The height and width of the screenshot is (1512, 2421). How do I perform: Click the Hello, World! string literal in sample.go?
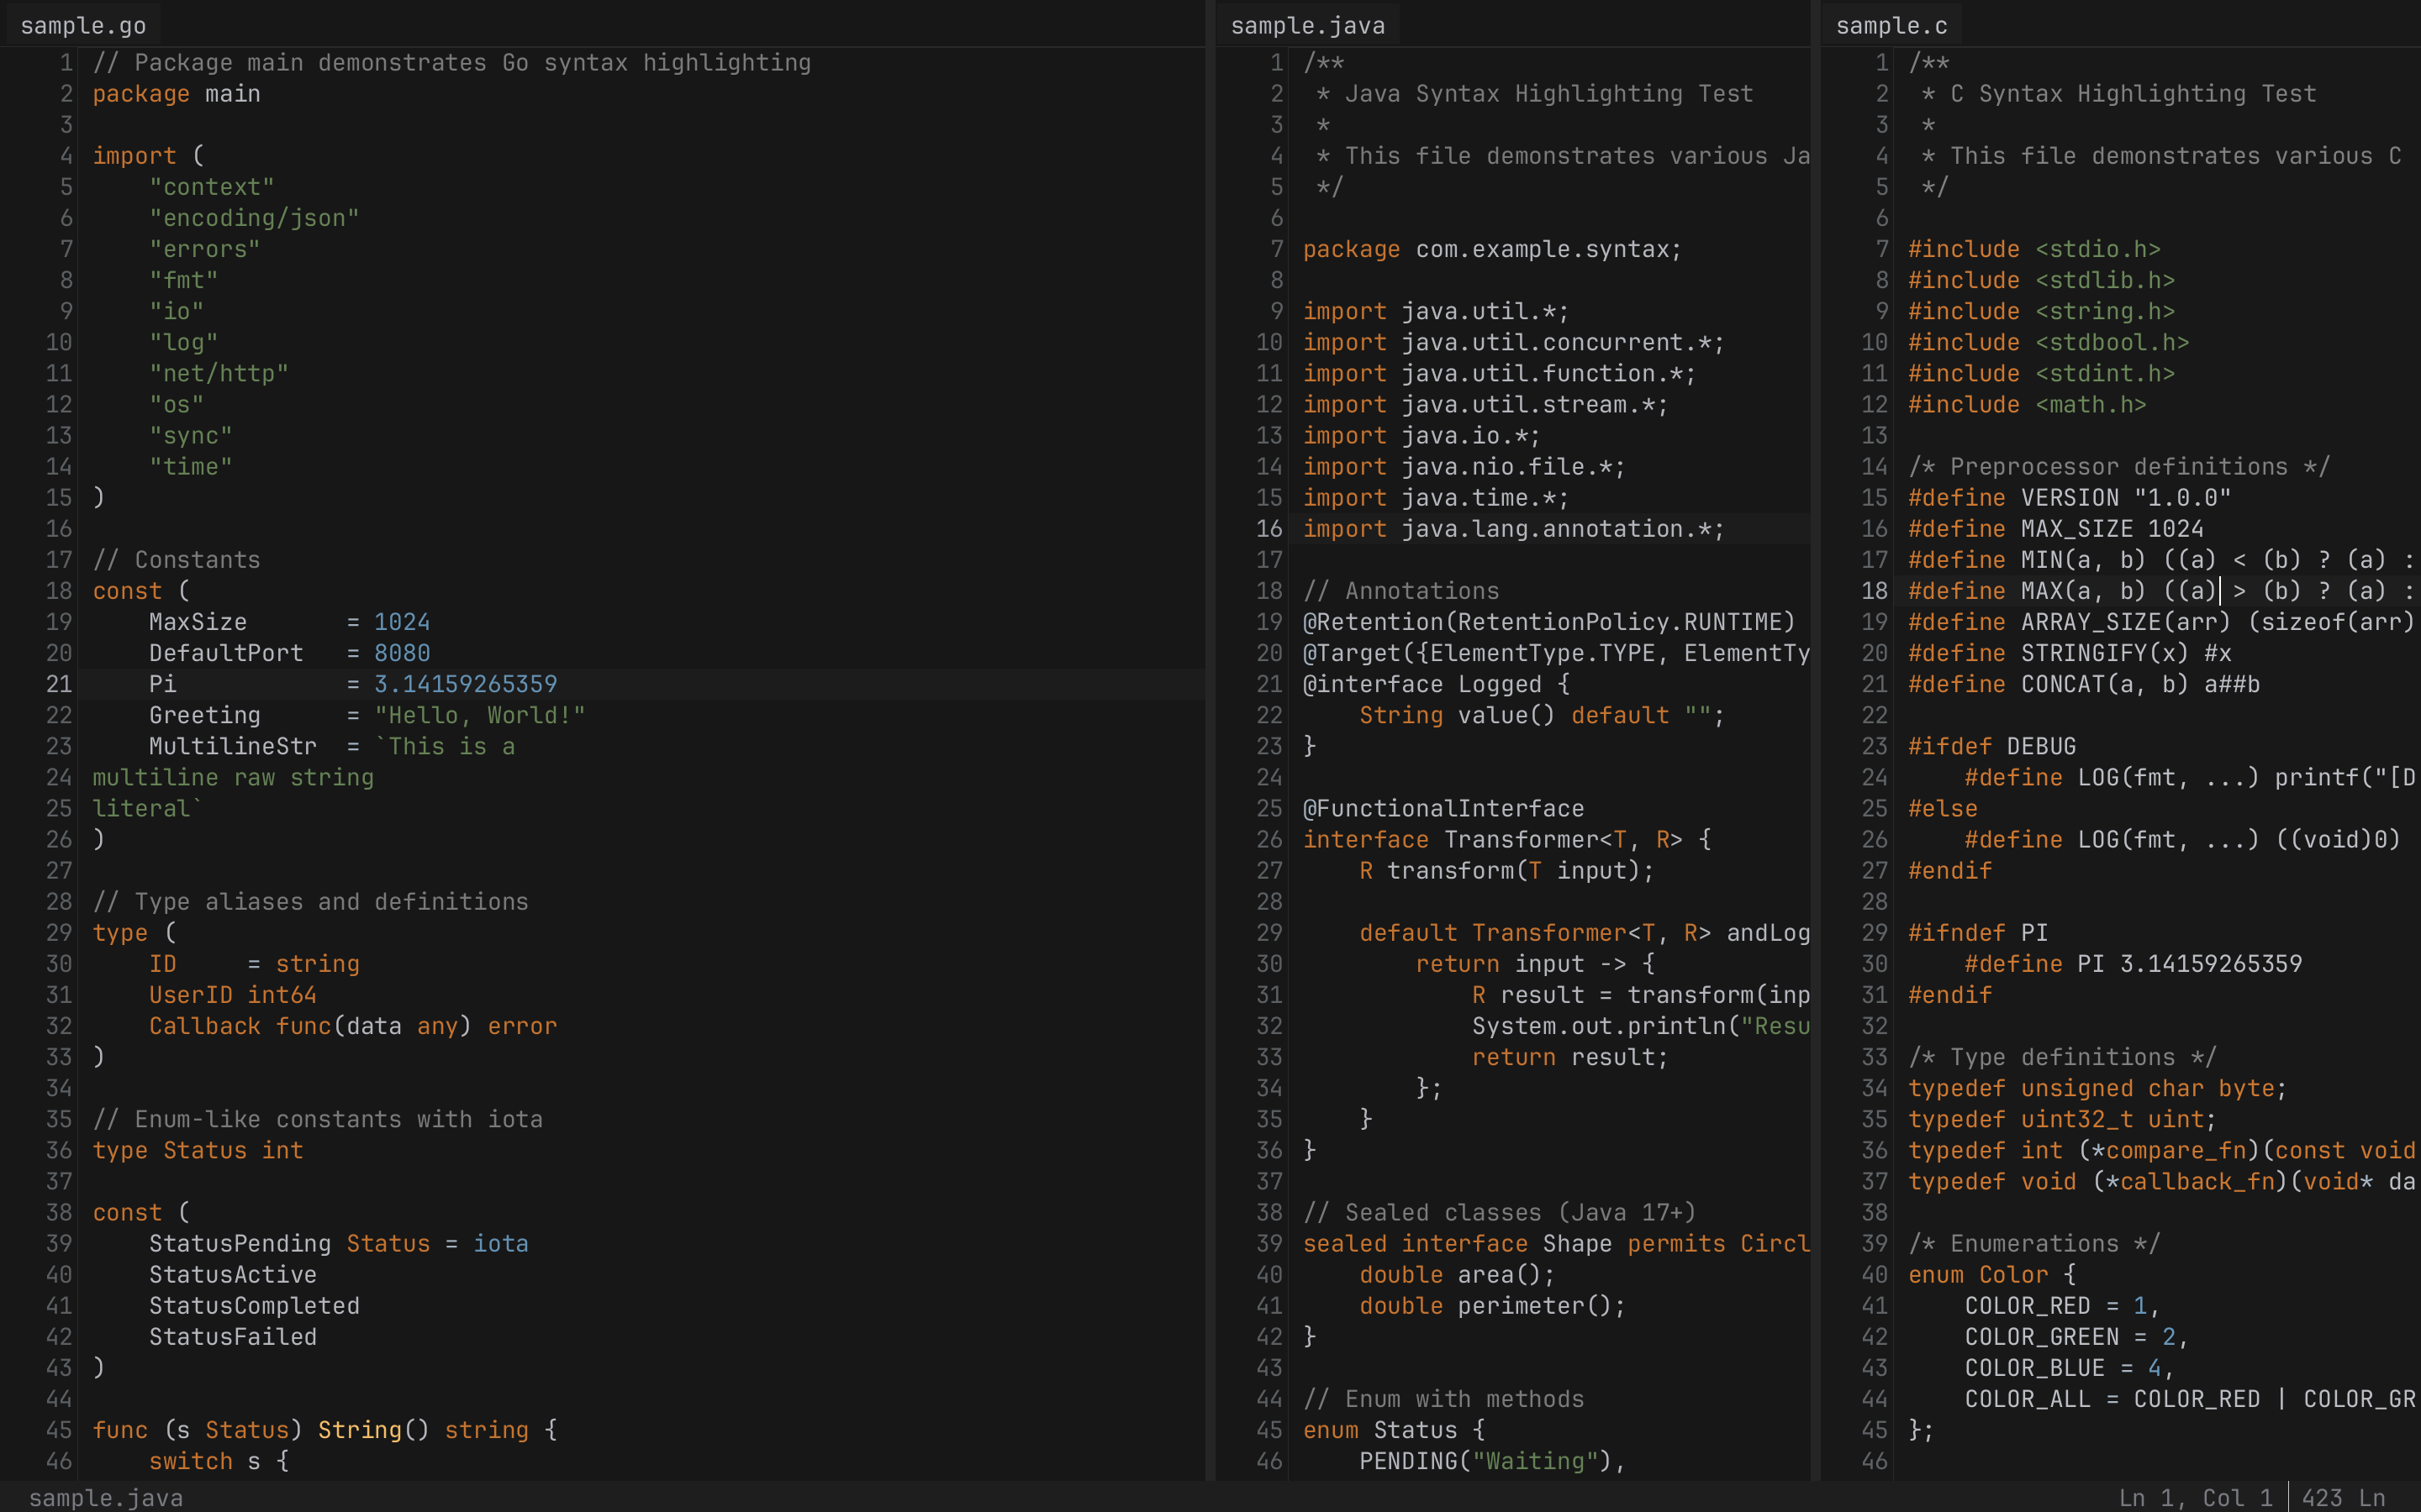[x=480, y=715]
